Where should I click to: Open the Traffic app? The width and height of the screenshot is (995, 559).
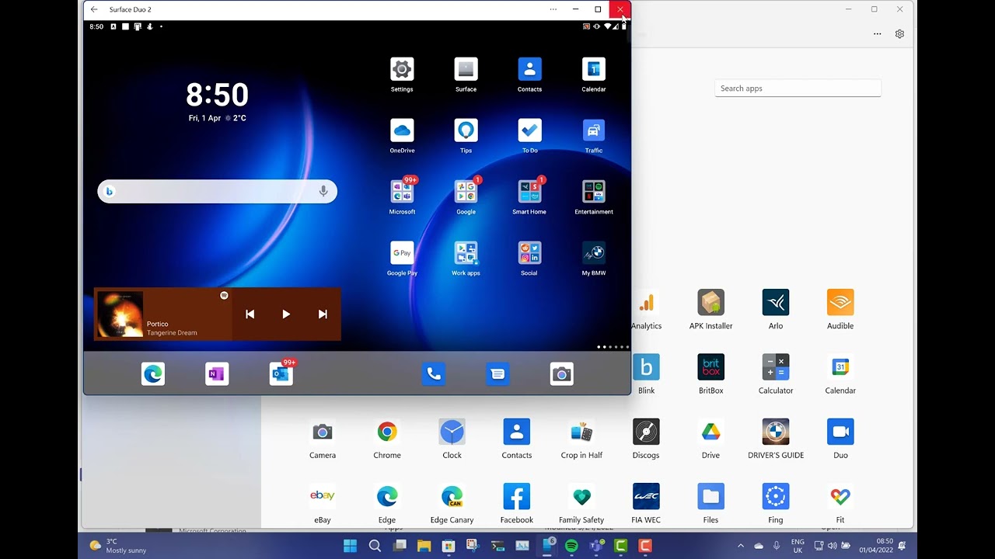point(593,130)
